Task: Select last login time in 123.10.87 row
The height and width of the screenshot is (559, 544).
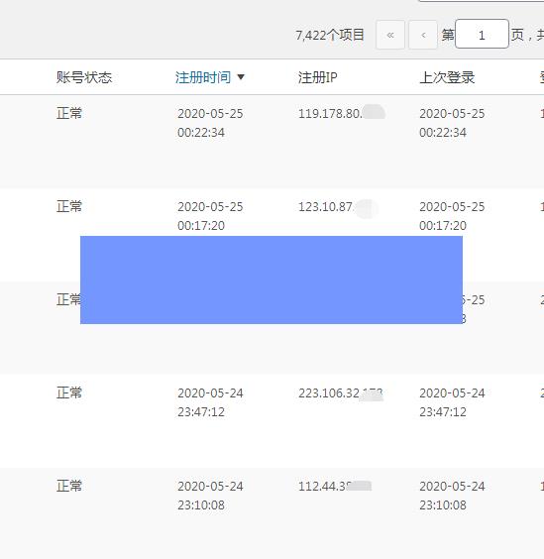Action: (x=452, y=216)
